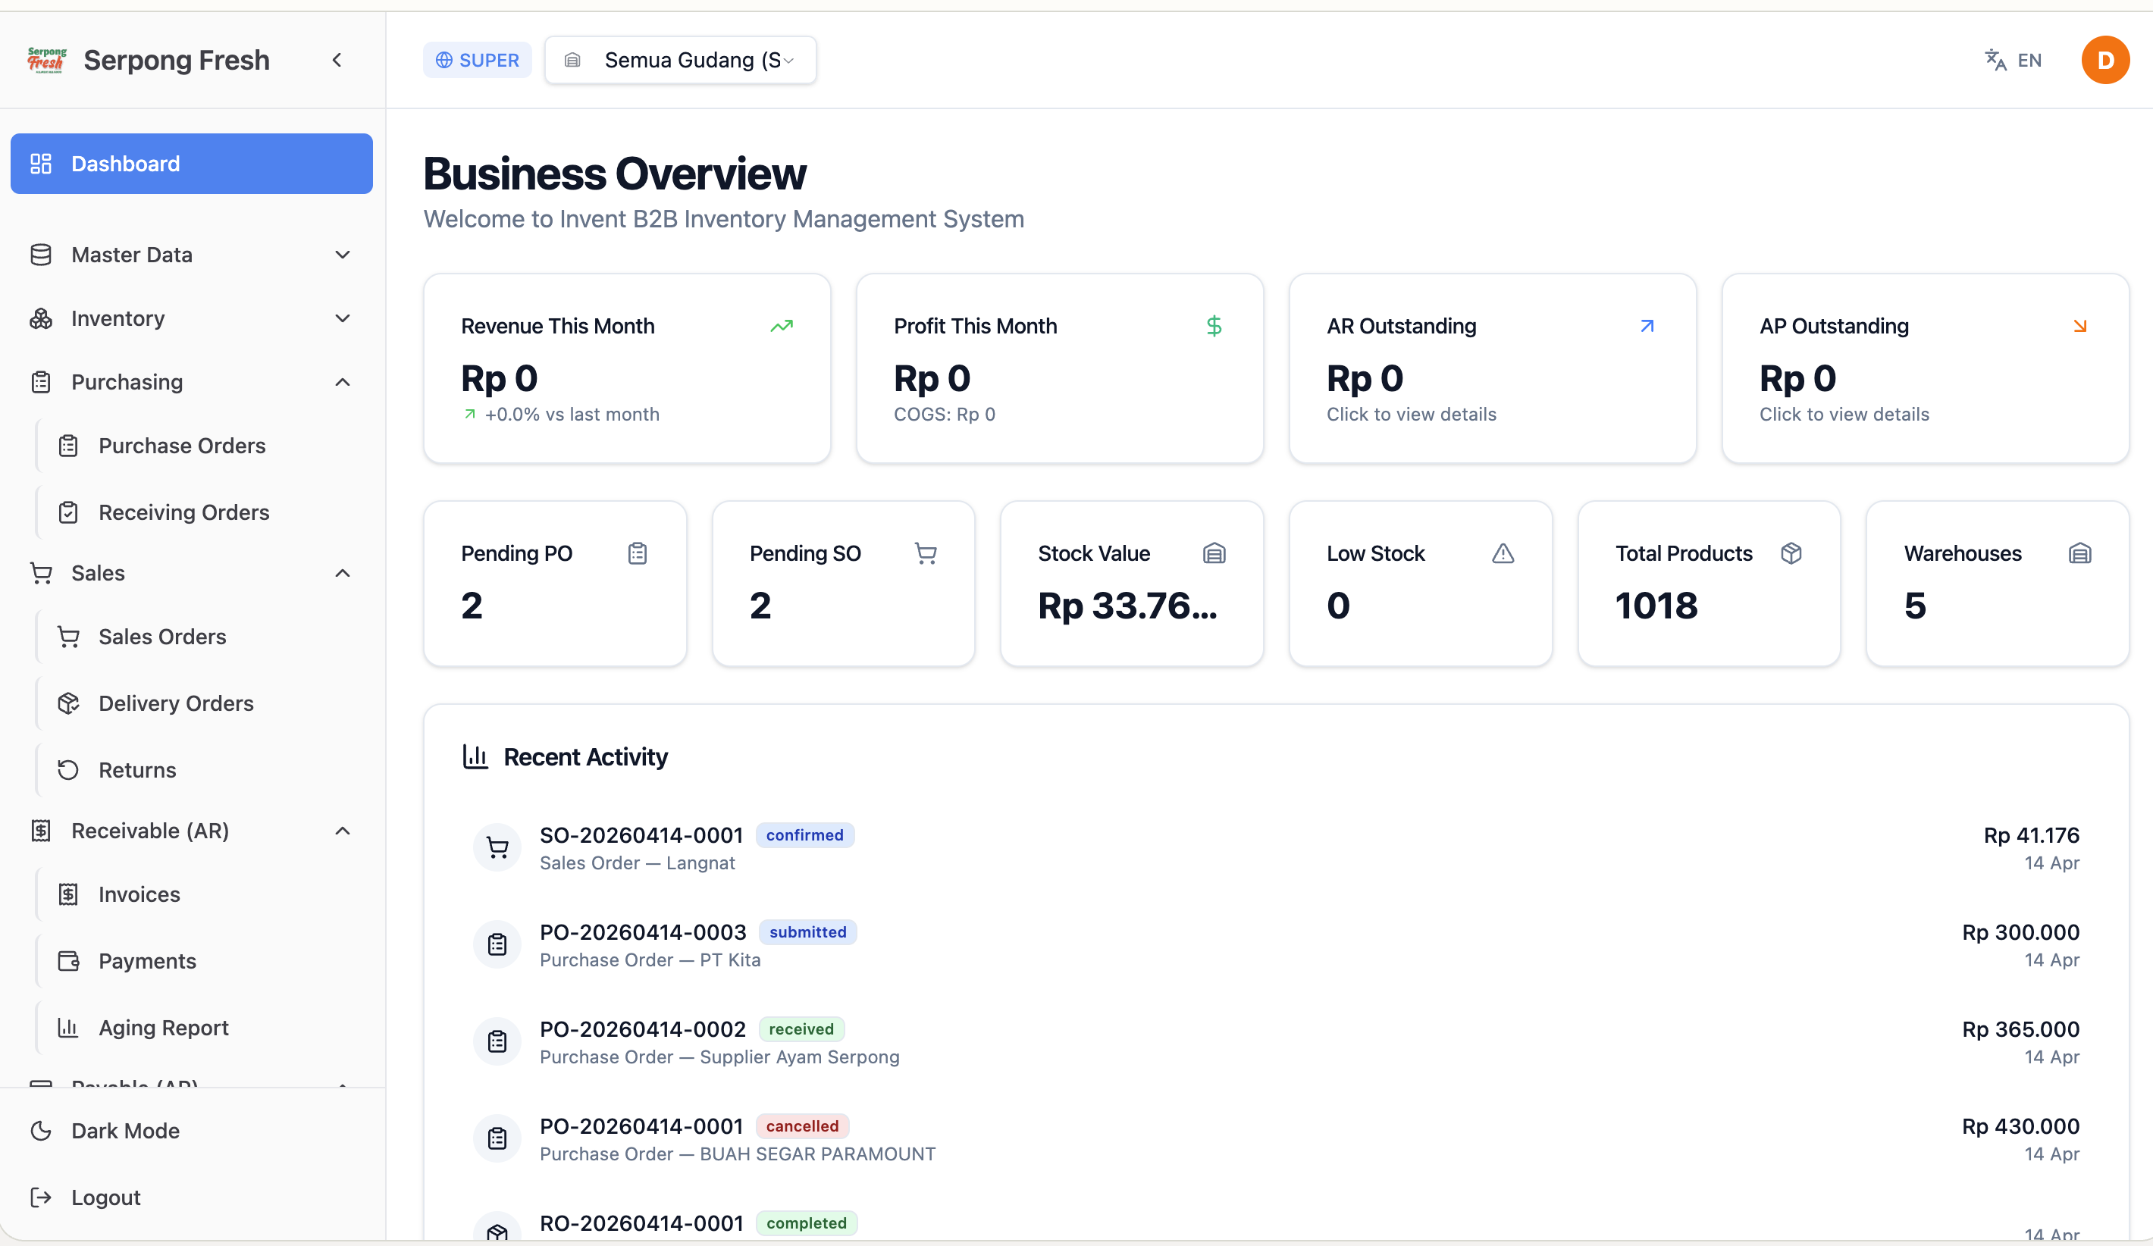
Task: Open the Semua Gudang warehouse dropdown
Action: 680,60
